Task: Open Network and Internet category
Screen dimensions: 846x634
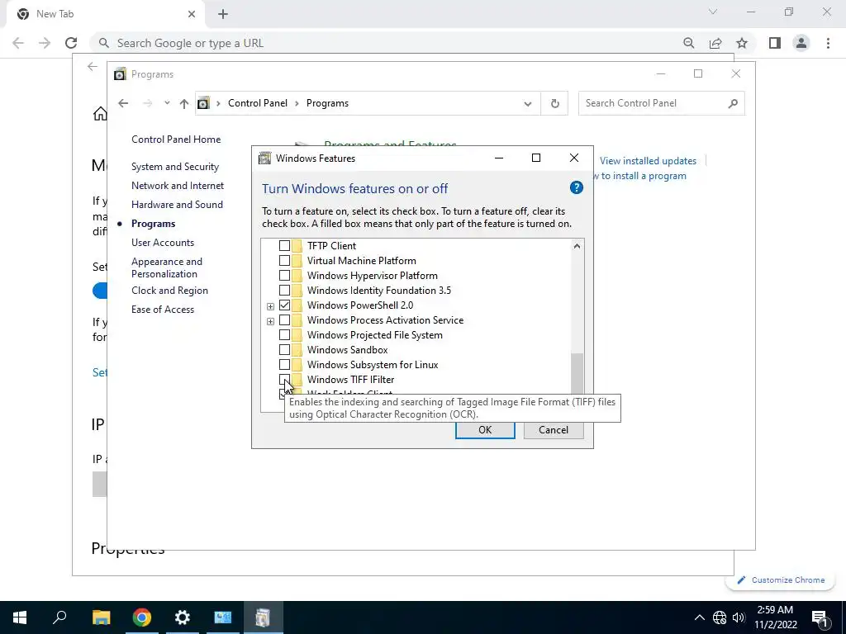Action: pos(178,186)
